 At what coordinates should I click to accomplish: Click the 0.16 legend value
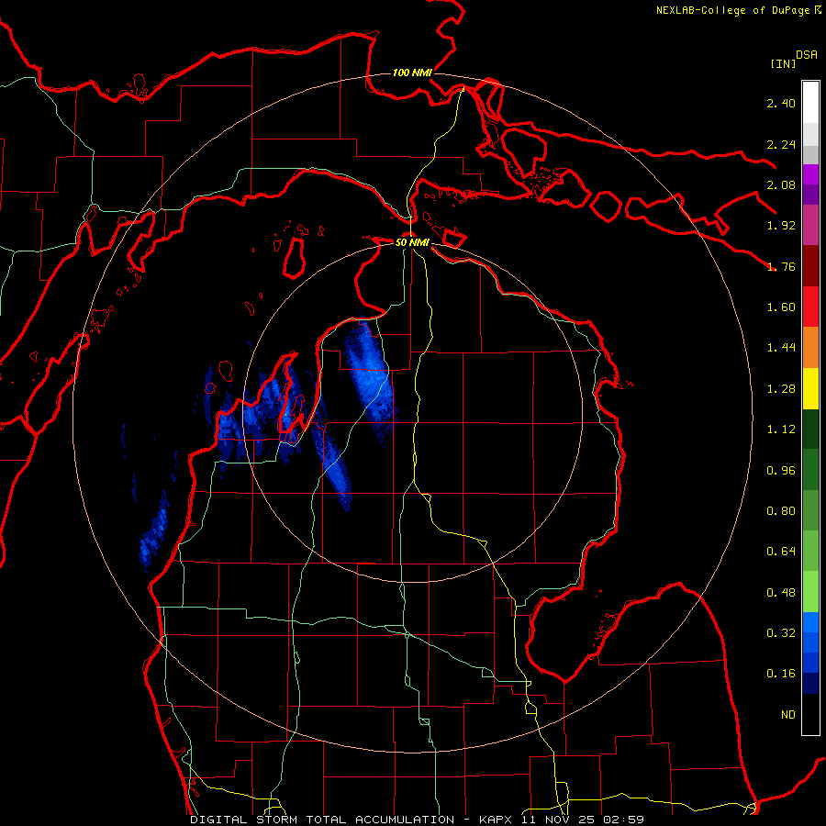click(781, 674)
